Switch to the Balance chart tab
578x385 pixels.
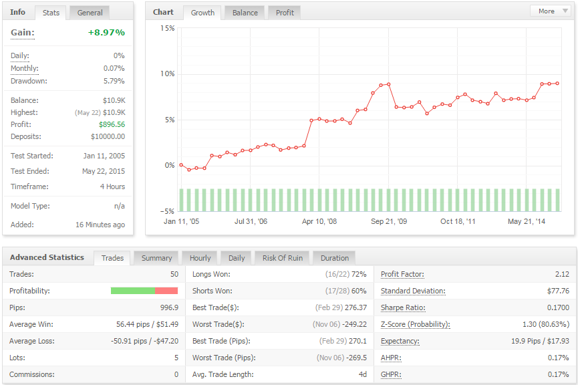coord(245,13)
